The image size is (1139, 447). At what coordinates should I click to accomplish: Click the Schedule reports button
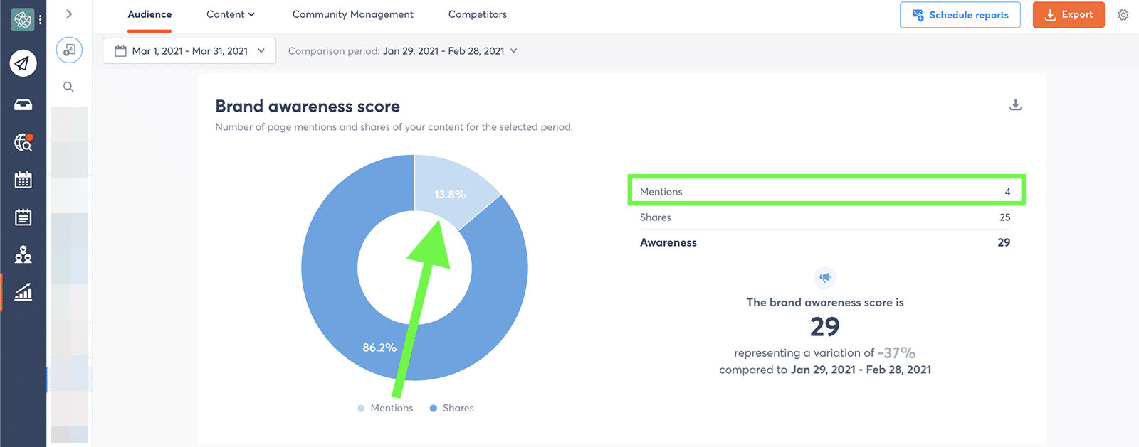click(960, 15)
